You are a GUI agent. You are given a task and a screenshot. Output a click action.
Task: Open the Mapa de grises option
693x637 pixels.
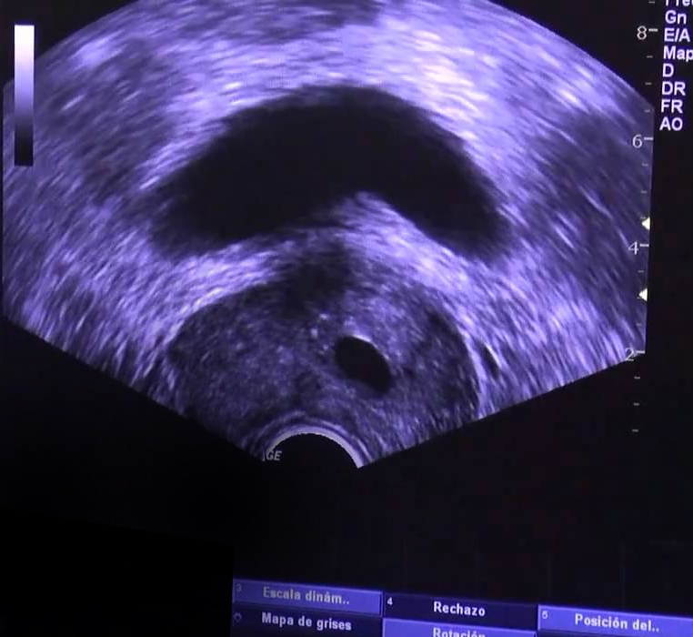306,620
